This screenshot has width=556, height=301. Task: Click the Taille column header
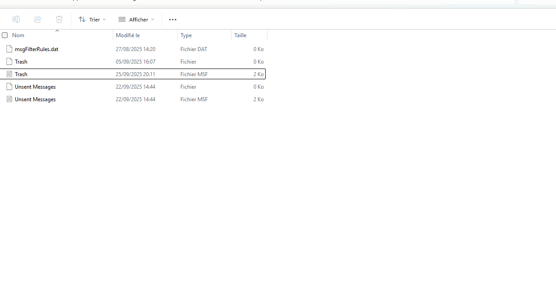[x=241, y=35]
